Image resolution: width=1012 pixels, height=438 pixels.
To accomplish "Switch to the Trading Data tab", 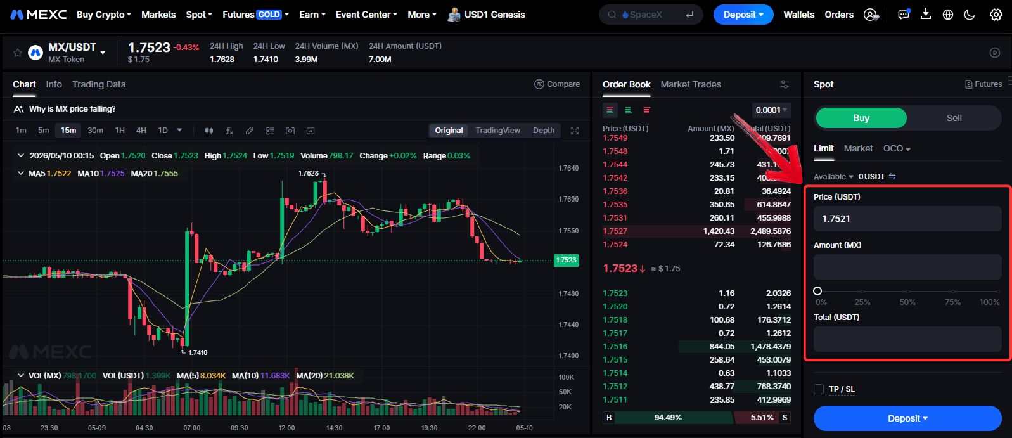I will (x=99, y=84).
